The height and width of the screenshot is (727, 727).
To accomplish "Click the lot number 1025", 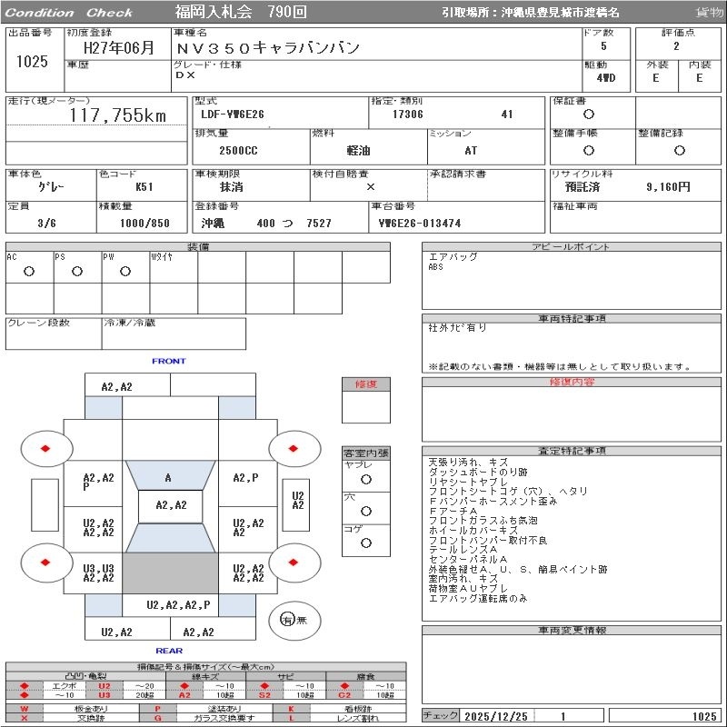I will coord(32,62).
